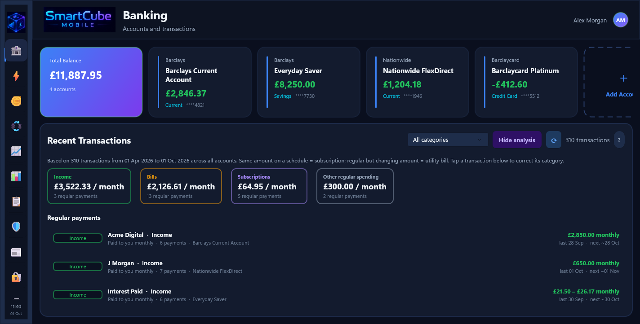Image resolution: width=640 pixels, height=324 pixels.
Task: Open the All categories dropdown
Action: 448,140
